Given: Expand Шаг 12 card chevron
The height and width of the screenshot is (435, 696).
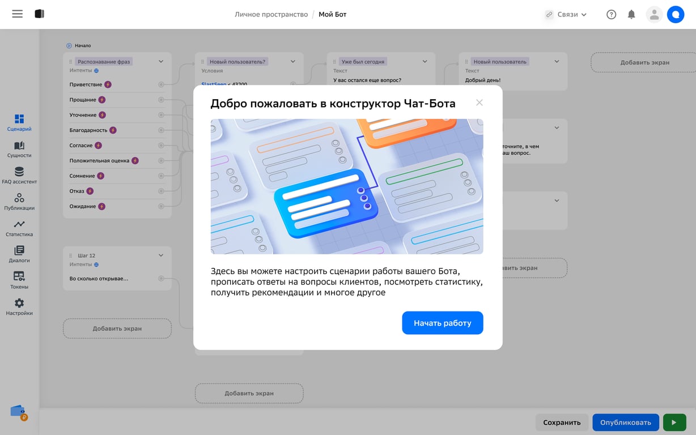Looking at the screenshot, I should [x=161, y=255].
